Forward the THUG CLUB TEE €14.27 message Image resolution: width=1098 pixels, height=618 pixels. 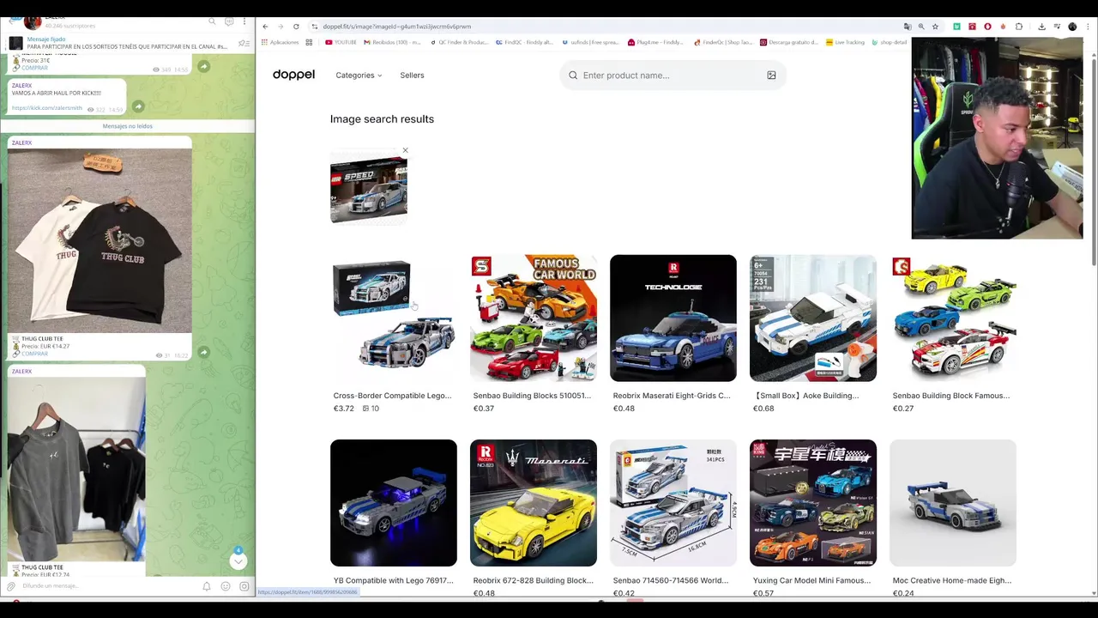tap(203, 352)
